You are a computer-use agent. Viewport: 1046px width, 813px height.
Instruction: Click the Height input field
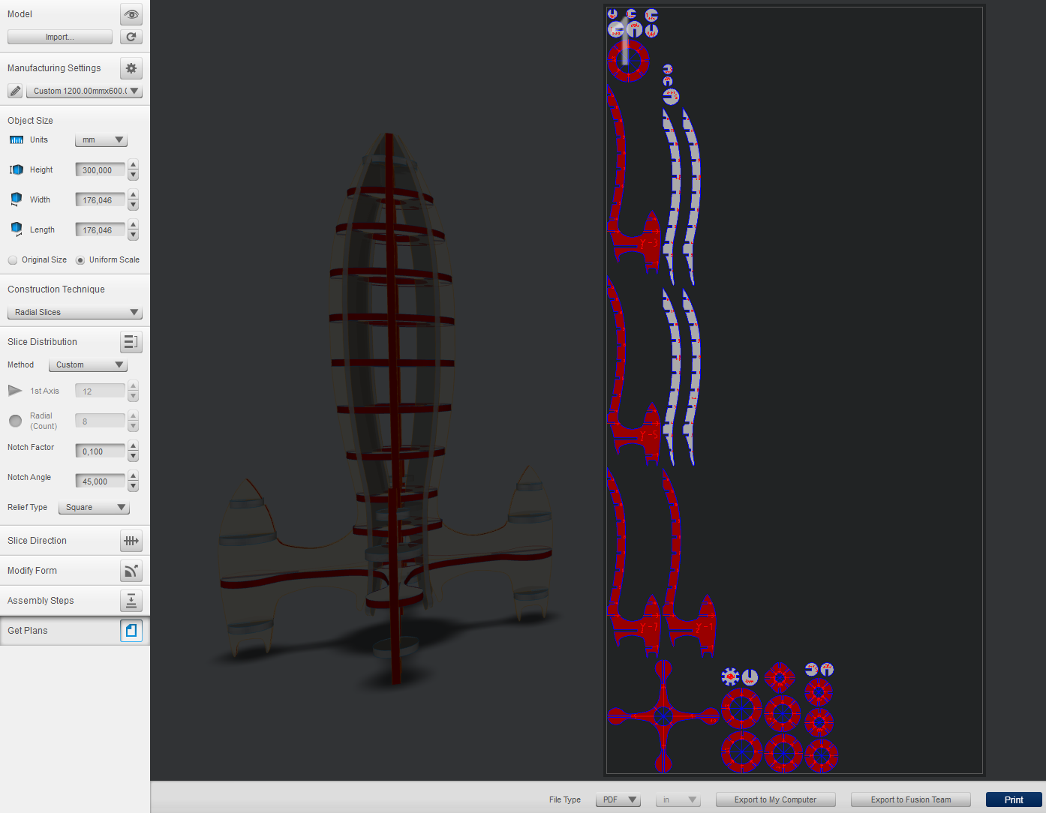click(x=101, y=170)
